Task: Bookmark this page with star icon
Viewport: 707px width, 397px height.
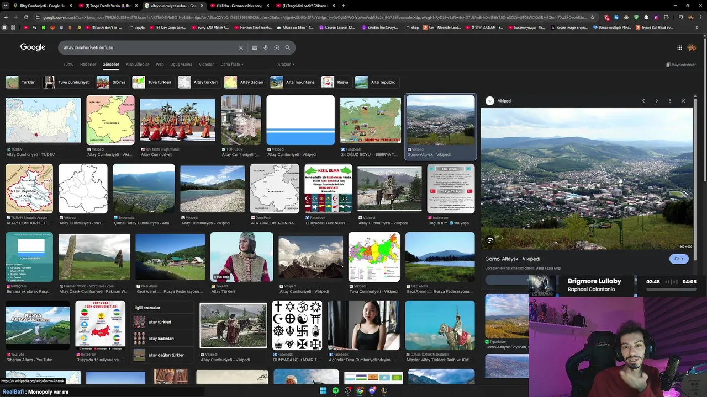Action: tap(593, 18)
